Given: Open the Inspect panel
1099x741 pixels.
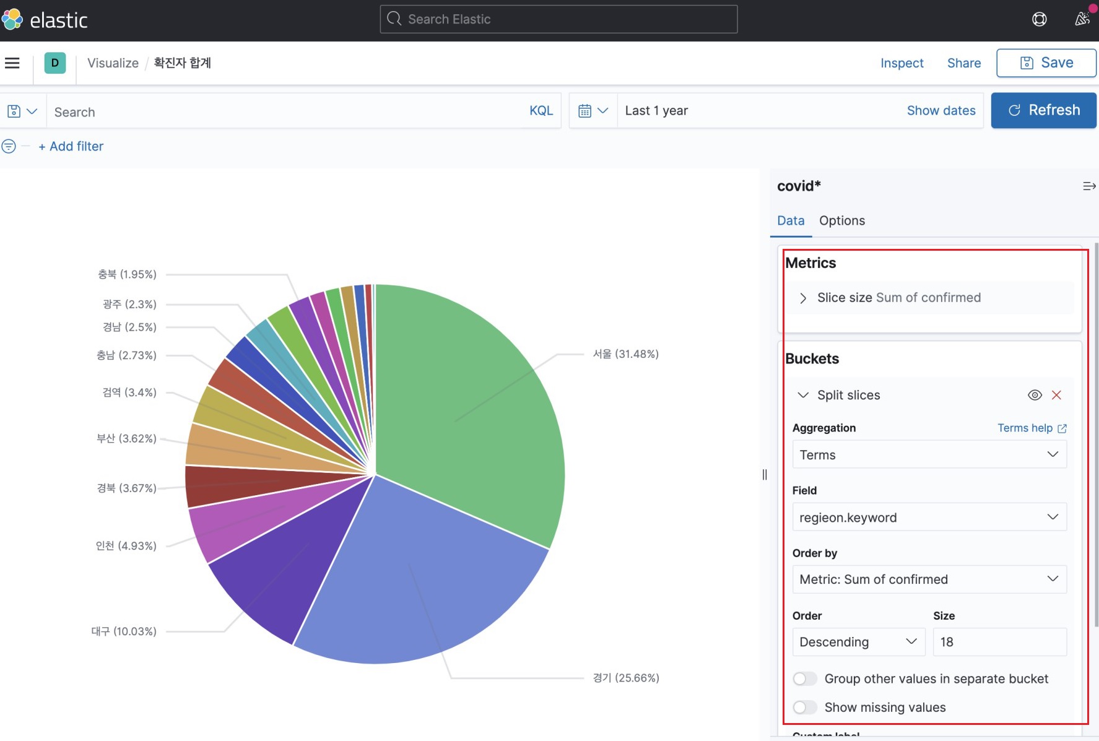Looking at the screenshot, I should tap(901, 63).
